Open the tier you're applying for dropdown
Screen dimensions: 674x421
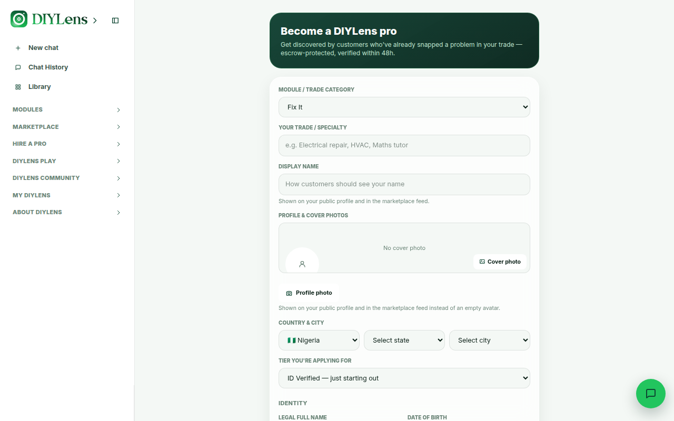point(404,378)
